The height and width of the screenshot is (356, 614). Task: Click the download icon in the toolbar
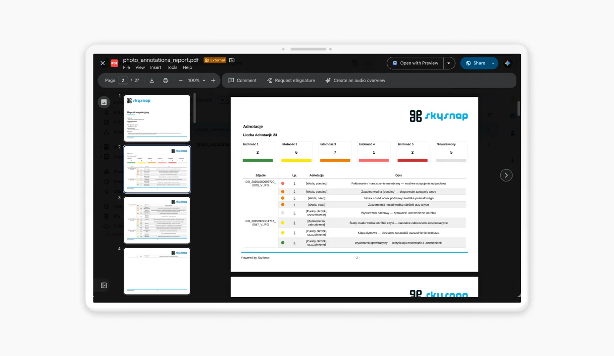[x=152, y=81]
